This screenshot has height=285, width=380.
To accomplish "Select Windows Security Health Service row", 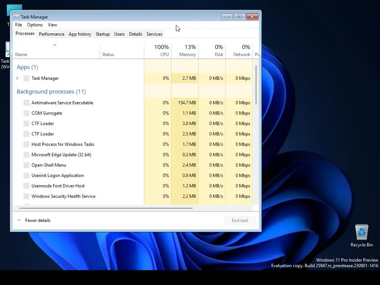I will tap(133, 196).
